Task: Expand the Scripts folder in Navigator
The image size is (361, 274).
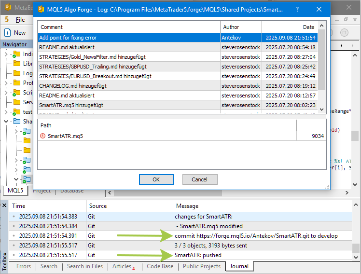Action: (x=6, y=93)
